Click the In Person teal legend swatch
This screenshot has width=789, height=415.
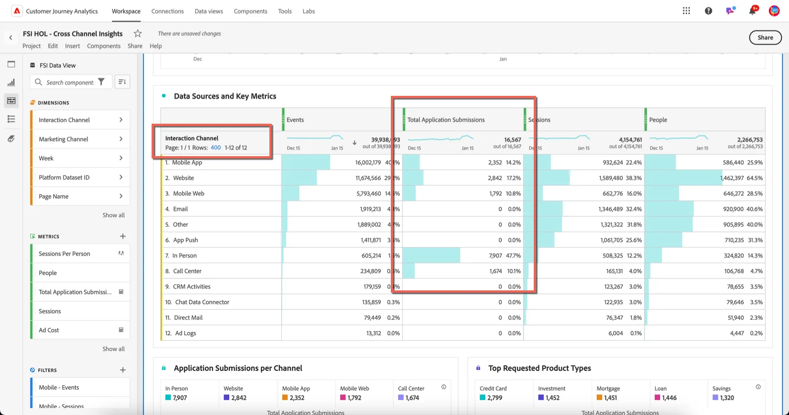tap(168, 398)
